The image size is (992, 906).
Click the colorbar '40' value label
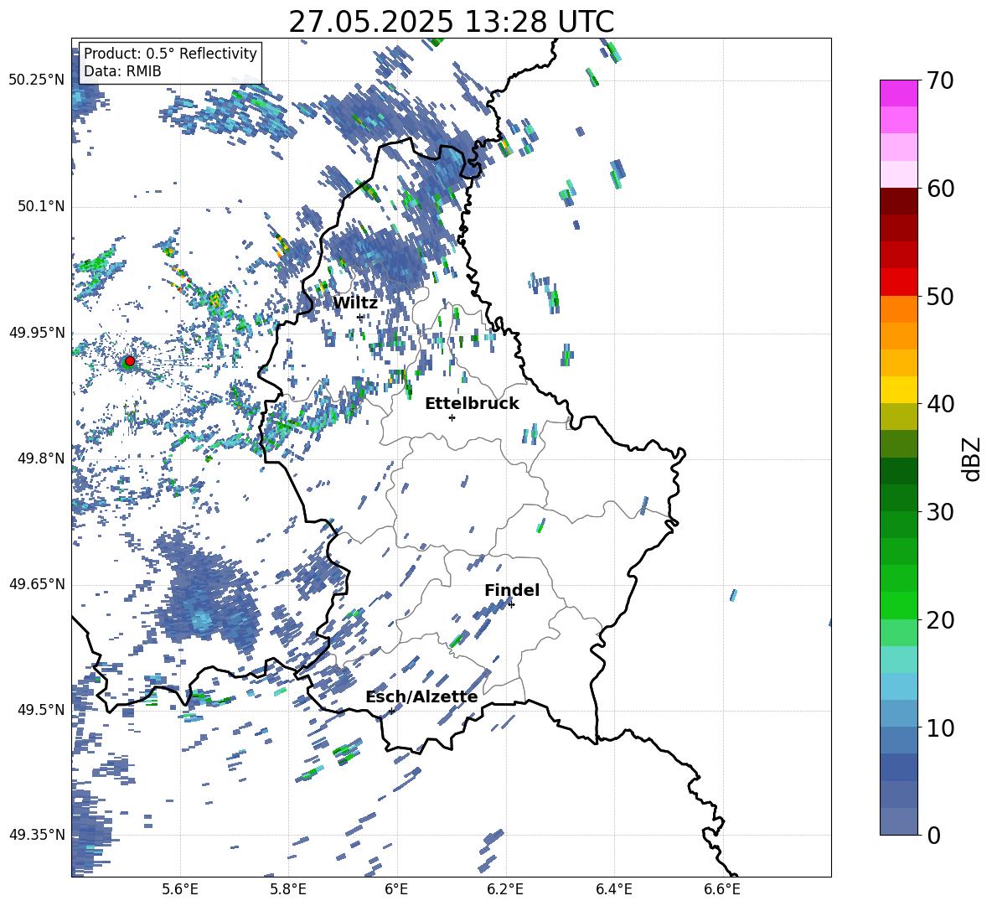940,404
